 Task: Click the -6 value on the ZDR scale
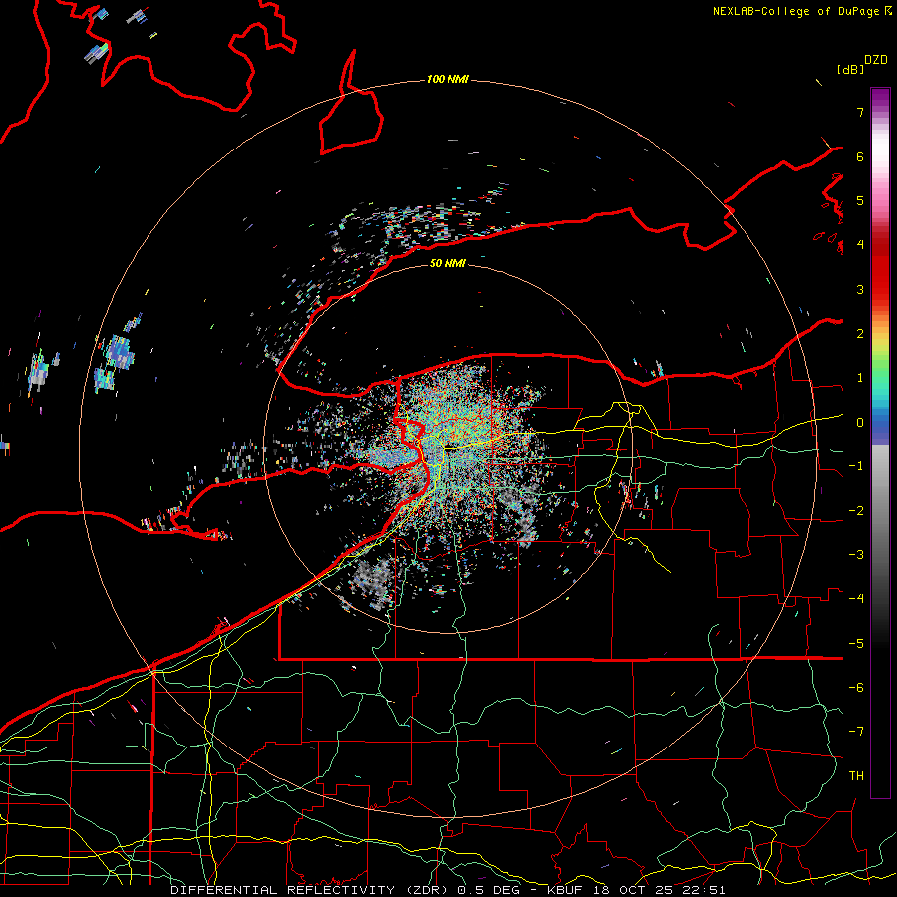[856, 688]
